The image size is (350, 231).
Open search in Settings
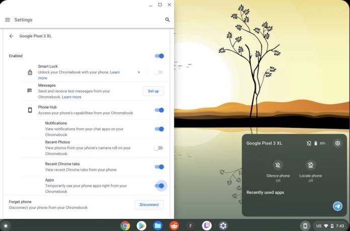tap(167, 20)
